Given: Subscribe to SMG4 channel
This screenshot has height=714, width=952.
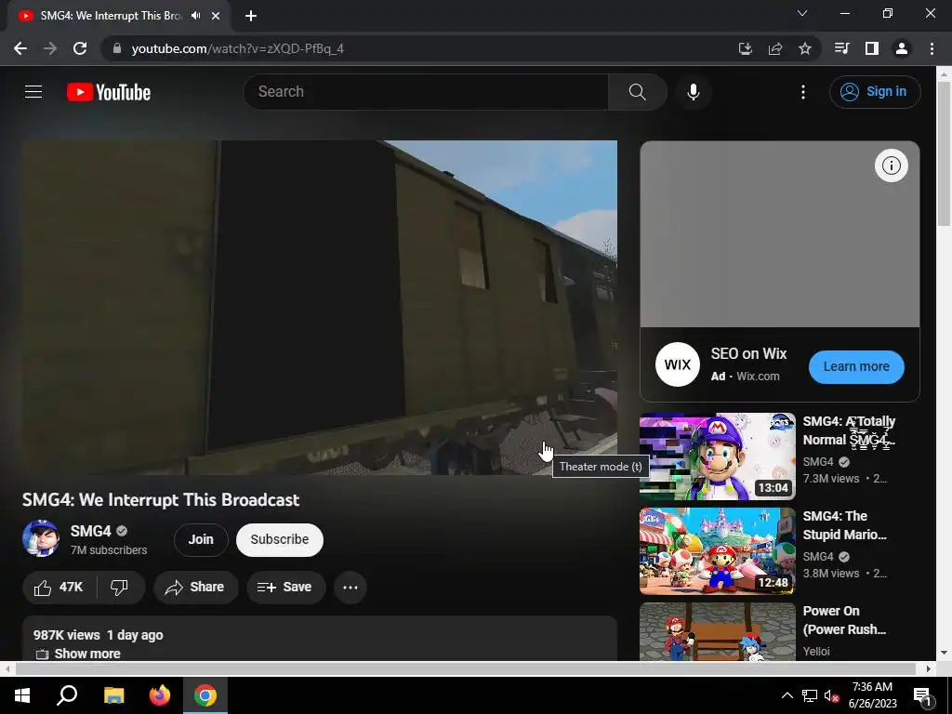Looking at the screenshot, I should coord(279,539).
